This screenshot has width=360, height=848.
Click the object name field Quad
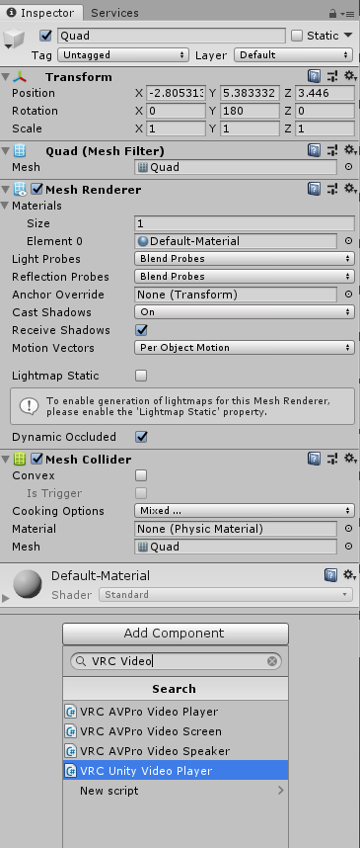click(171, 36)
